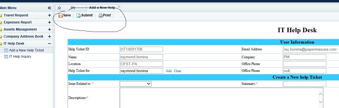Image resolution: width=339 pixels, height=108 pixels.
Task: Click the Location field showing OFST-PA
Action: [141, 64]
